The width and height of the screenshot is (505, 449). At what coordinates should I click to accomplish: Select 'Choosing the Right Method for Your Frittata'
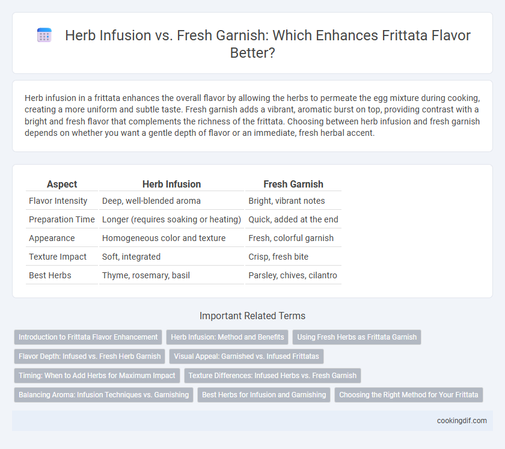pyautogui.click(x=409, y=395)
